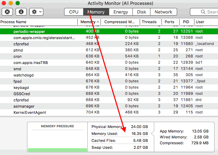Click the MEMORY PRESSURE heading
The width and height of the screenshot is (218, 155).
58,126
